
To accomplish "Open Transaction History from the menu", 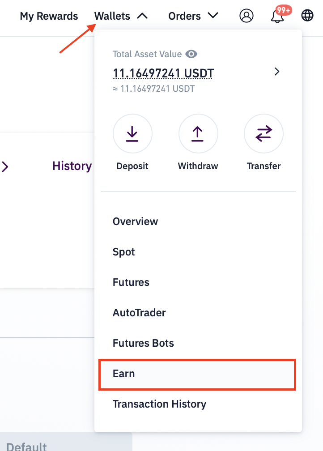I will coord(159,404).
